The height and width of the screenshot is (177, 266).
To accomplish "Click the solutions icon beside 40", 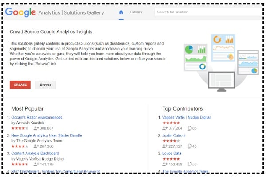I will coord(189,146).
